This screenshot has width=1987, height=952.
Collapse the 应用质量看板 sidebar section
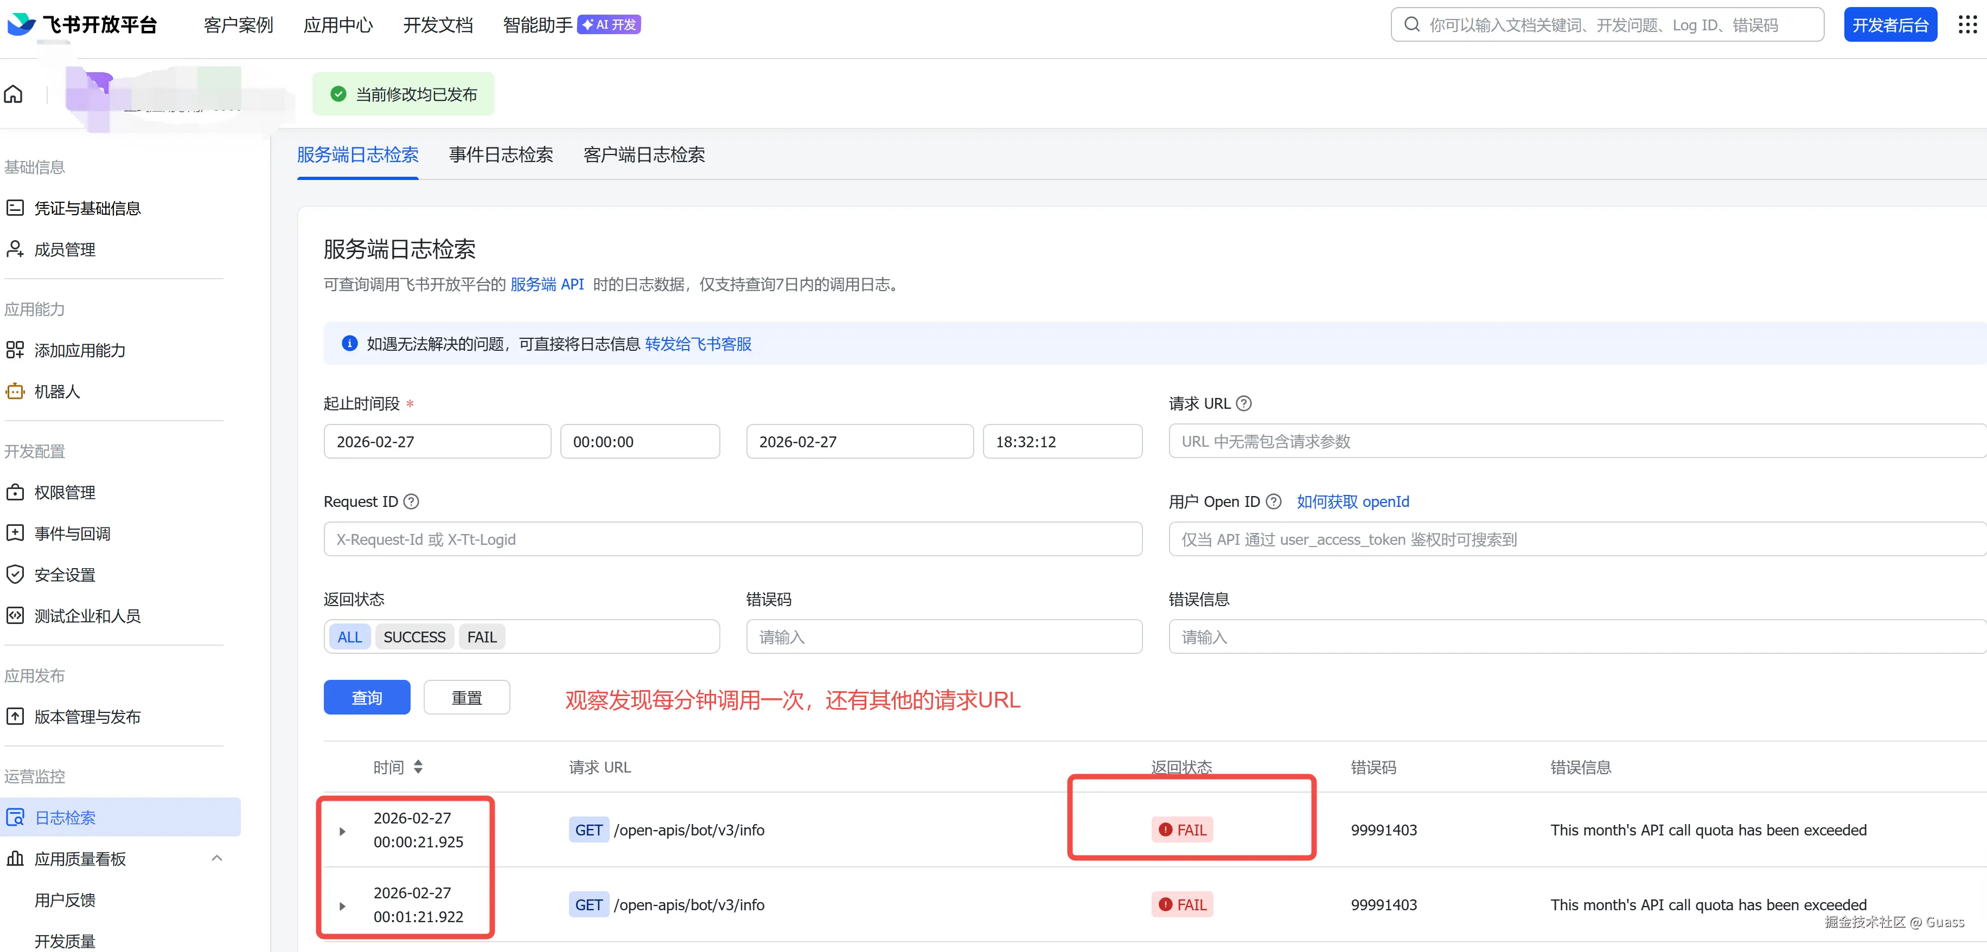[x=217, y=858]
